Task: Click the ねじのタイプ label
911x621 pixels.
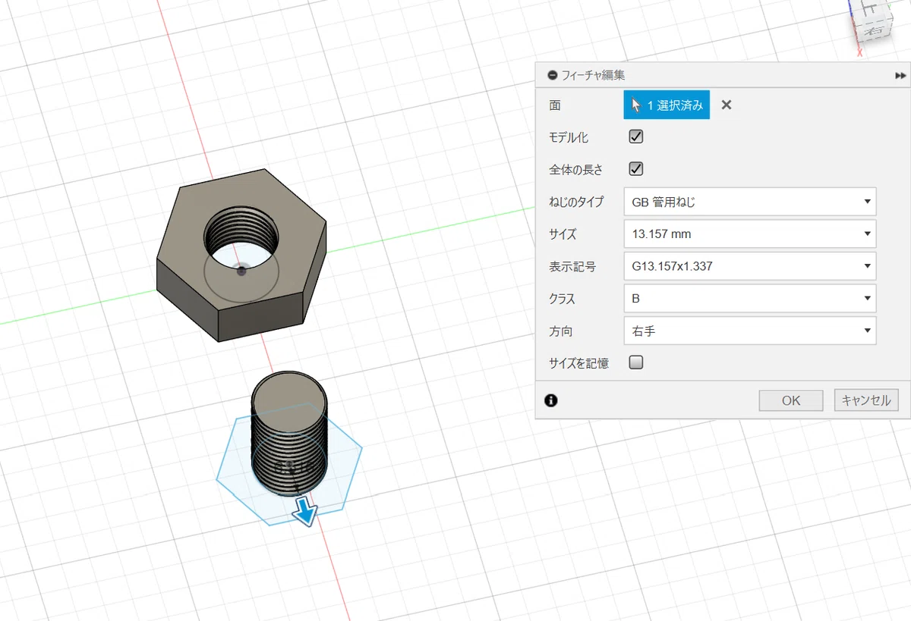Action: tap(576, 202)
